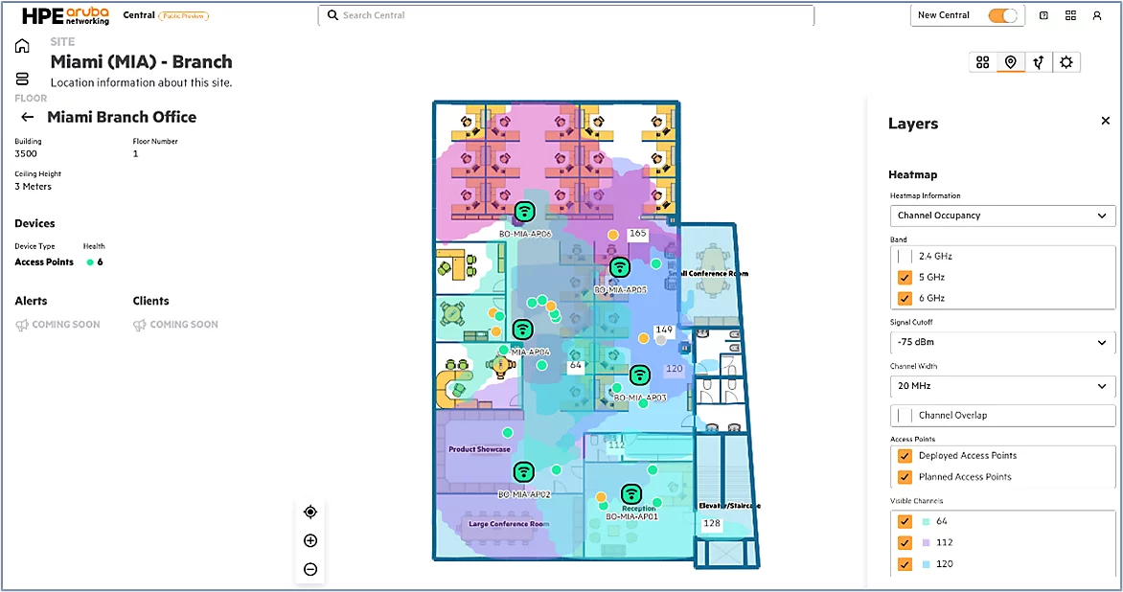
Task: Click the channel 112 color swatch
Action: pos(926,543)
